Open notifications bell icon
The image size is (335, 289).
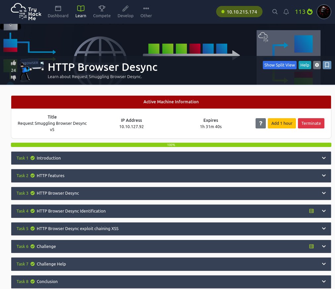tap(286, 12)
